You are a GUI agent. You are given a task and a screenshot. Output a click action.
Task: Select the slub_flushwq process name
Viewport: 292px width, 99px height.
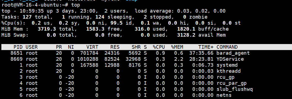coord(234,89)
